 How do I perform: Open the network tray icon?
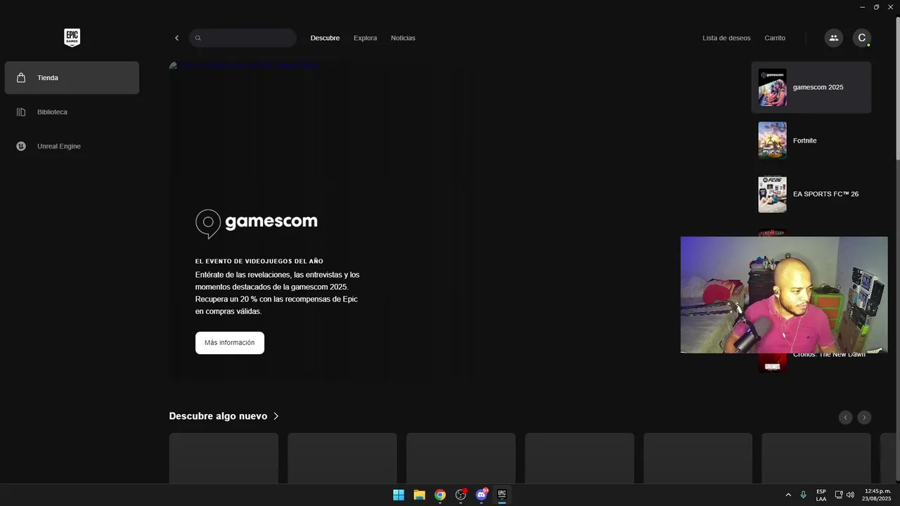click(x=839, y=495)
